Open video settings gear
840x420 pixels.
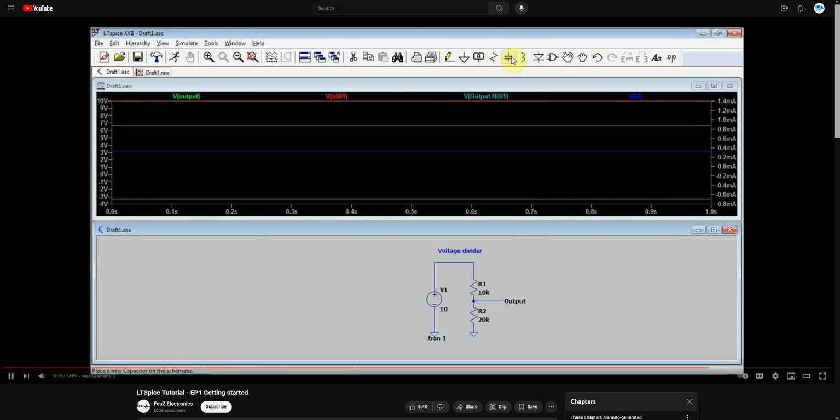775,376
